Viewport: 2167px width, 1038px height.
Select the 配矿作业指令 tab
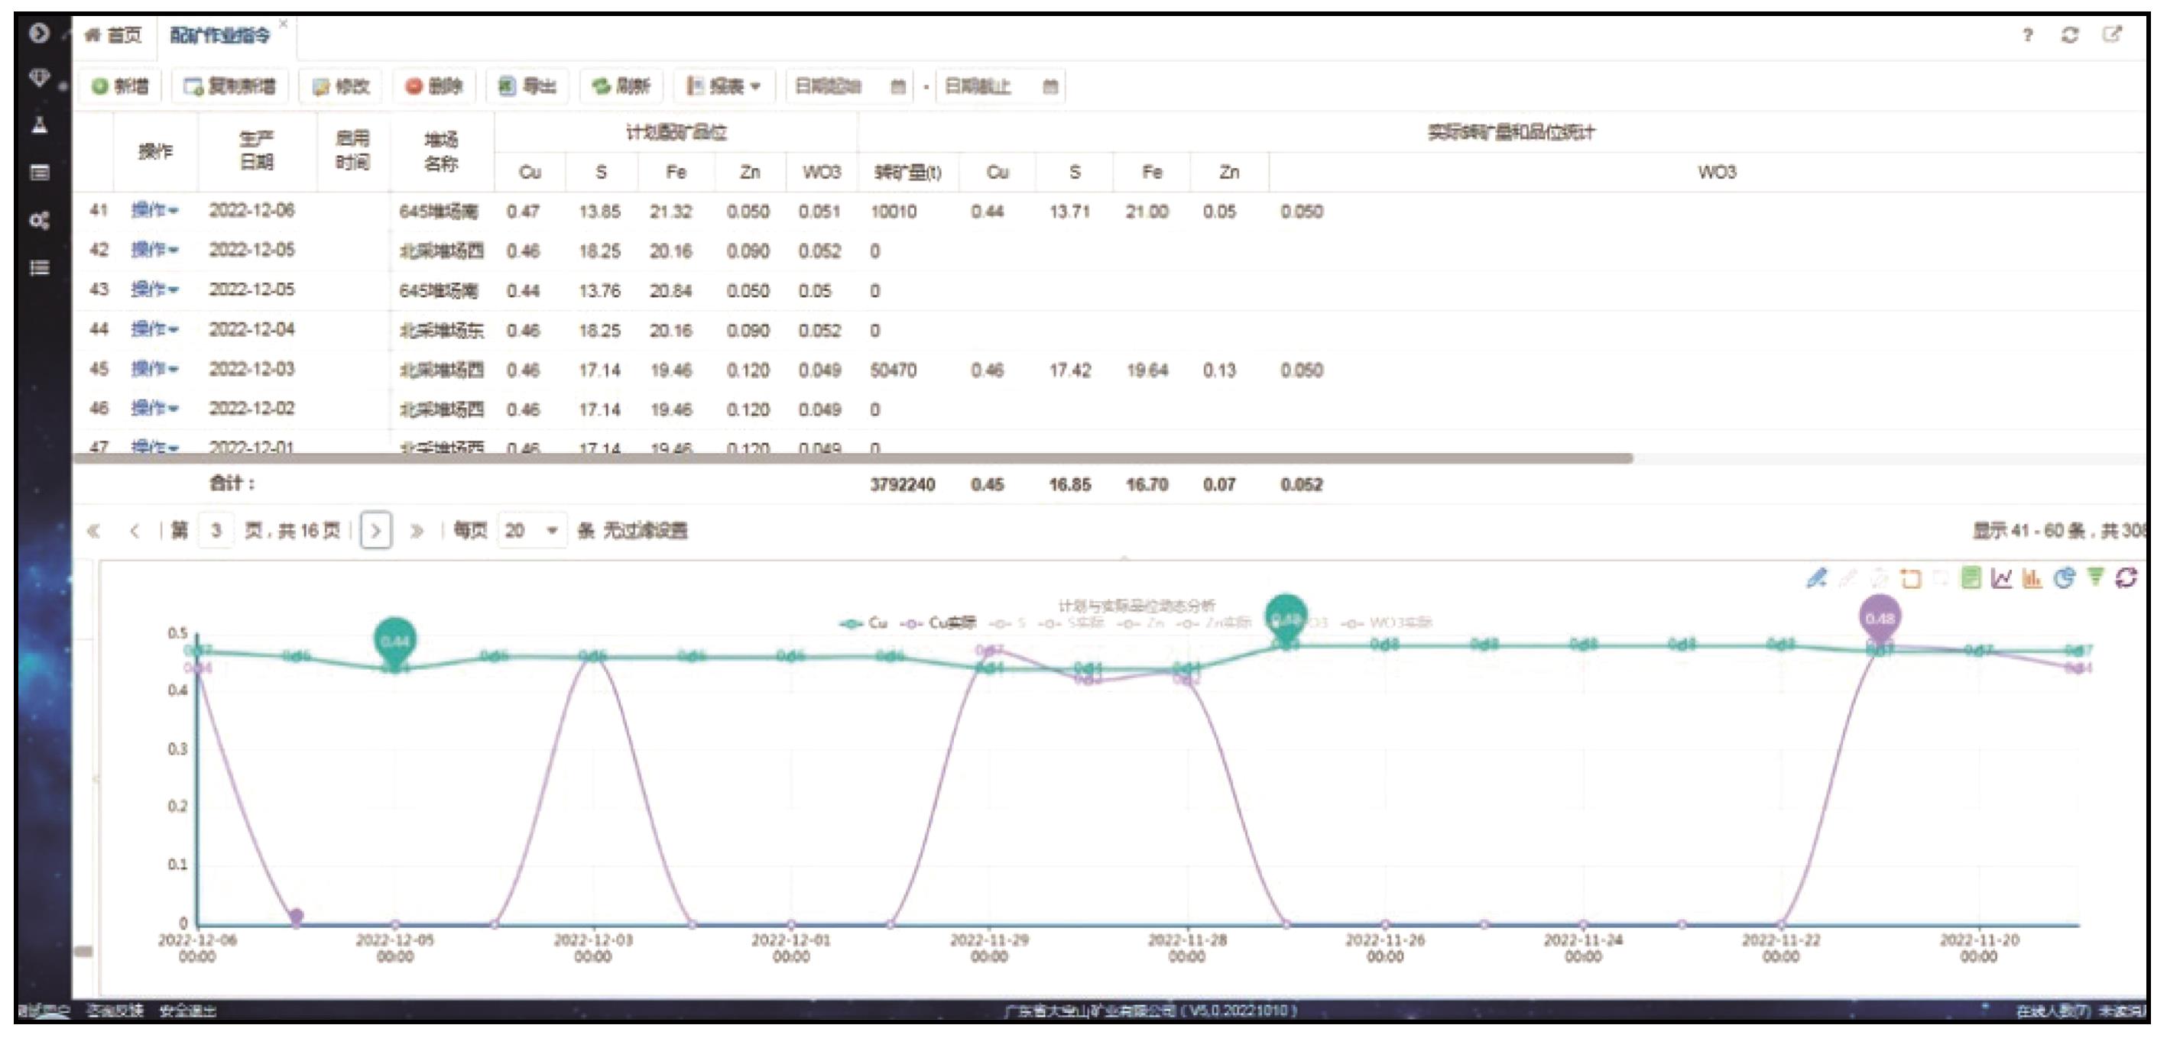[x=220, y=34]
